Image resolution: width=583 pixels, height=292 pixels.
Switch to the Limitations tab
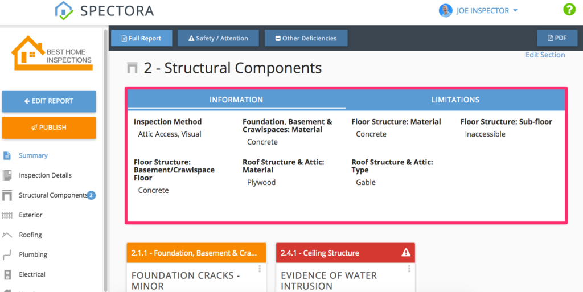pos(455,100)
